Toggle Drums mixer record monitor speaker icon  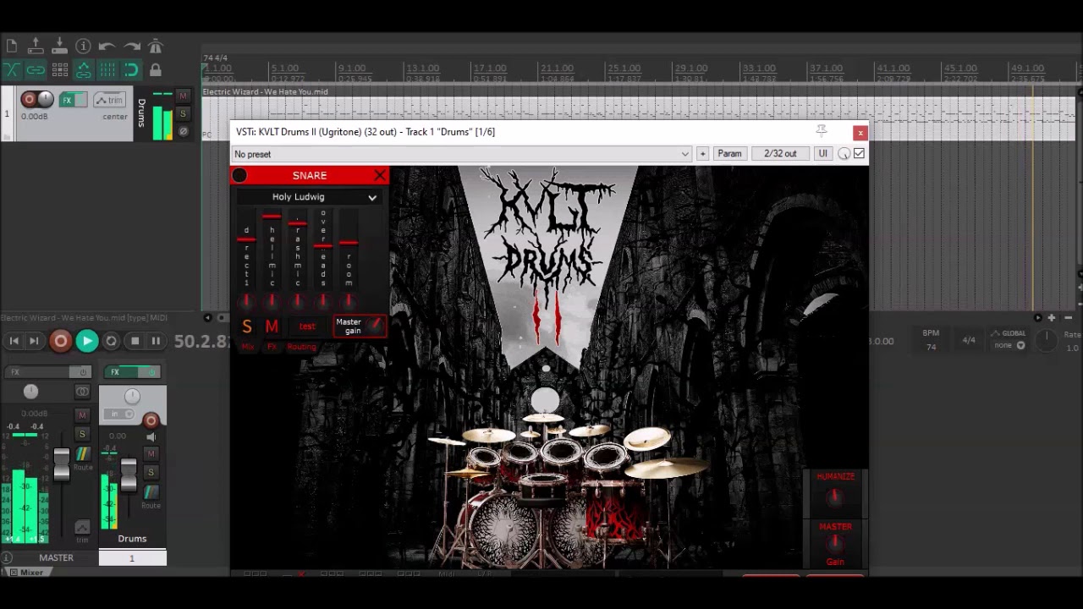(151, 437)
